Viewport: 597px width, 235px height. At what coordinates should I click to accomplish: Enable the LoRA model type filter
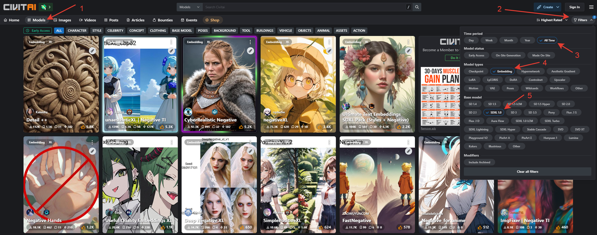[x=472, y=79]
